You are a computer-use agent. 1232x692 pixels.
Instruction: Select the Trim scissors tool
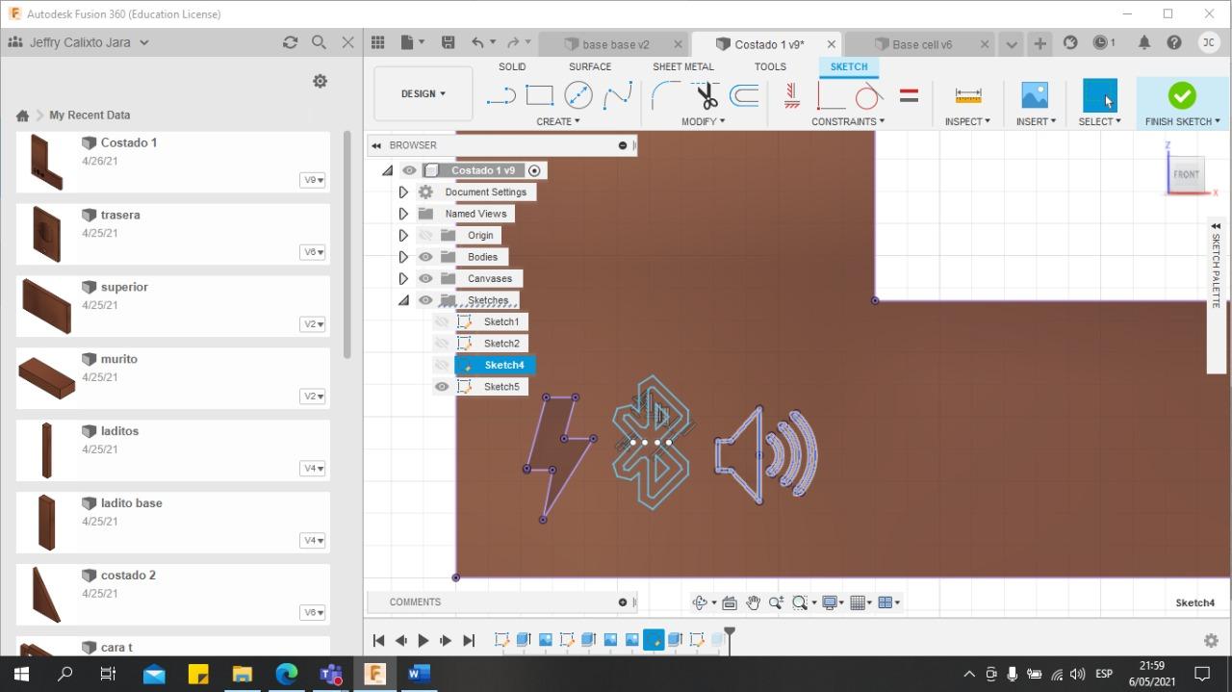click(706, 95)
